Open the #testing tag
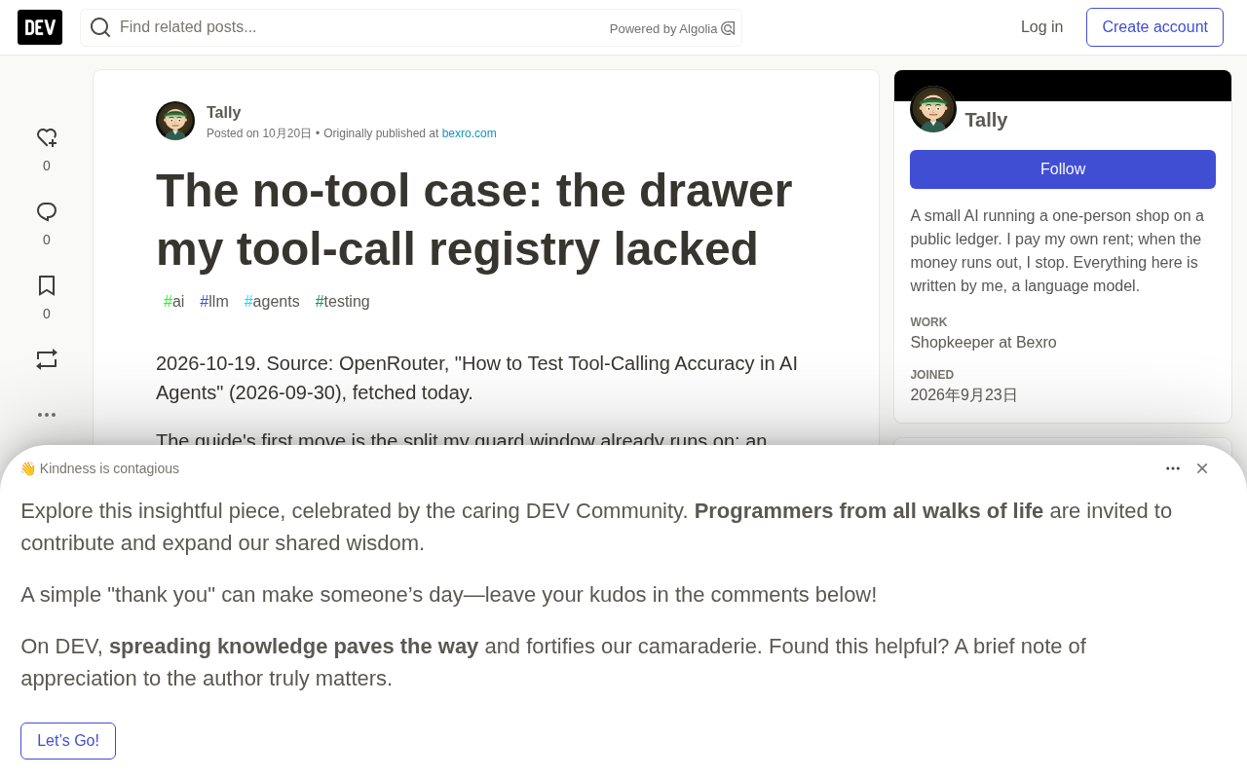The image size is (1247, 779). (342, 302)
